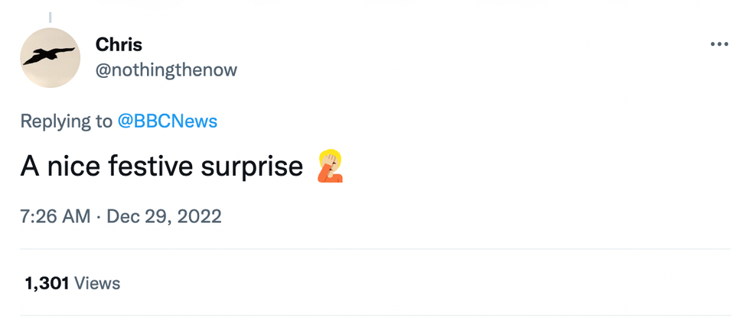Image resolution: width=750 pixels, height=320 pixels.
Task: Open the display name Chris profile
Action: (x=119, y=44)
